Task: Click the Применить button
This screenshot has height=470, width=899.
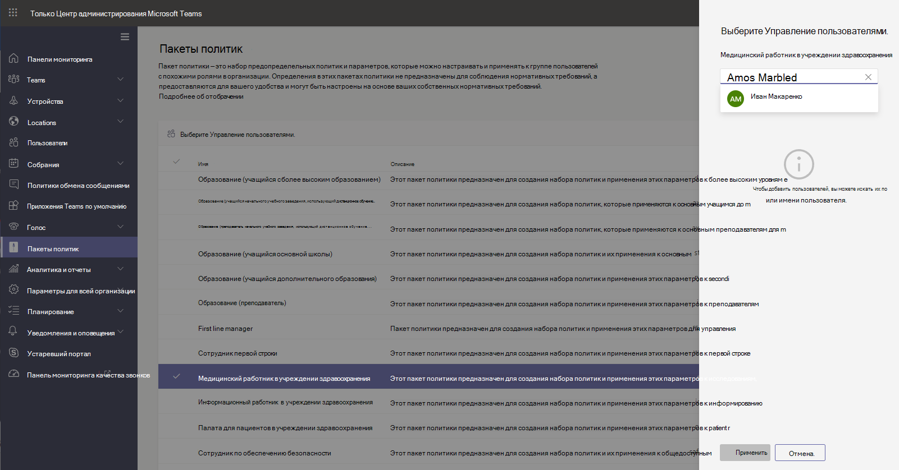Action: tap(746, 453)
